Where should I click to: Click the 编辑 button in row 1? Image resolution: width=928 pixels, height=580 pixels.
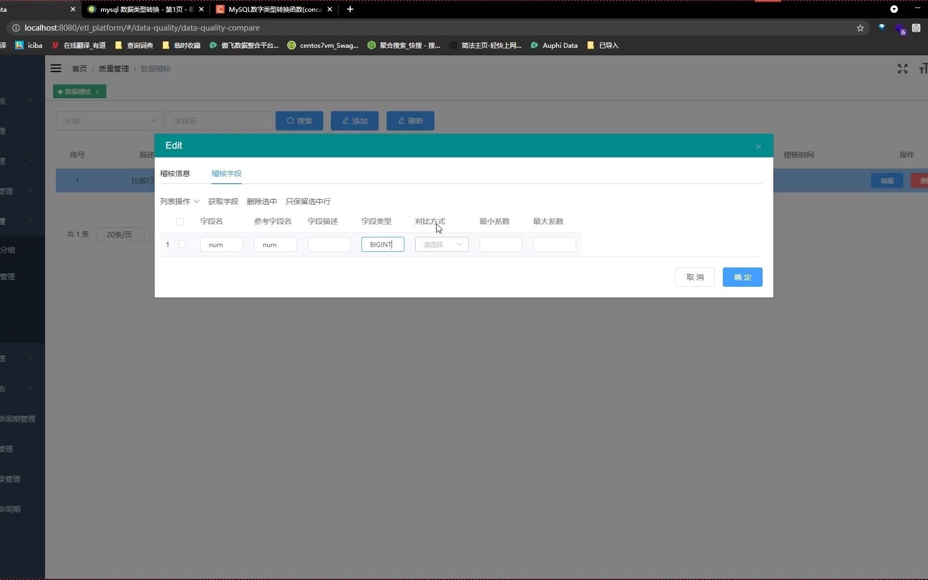887,181
